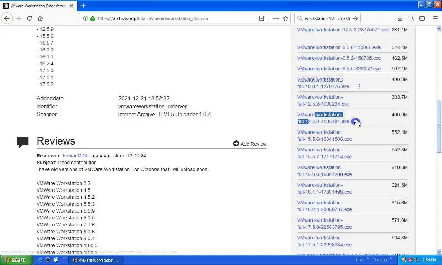Download VMware-workstation-full-17.5.0-22583795.exe
The image size is (442, 265).
tap(325, 224)
